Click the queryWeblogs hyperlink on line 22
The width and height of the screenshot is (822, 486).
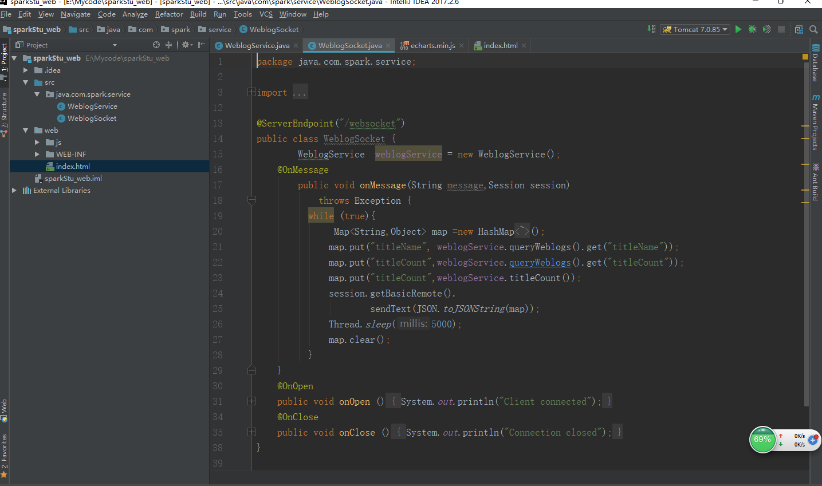coord(540,262)
